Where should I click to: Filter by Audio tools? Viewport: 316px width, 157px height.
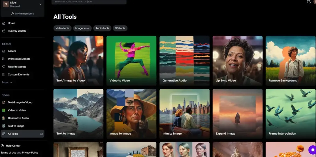pos(102,28)
